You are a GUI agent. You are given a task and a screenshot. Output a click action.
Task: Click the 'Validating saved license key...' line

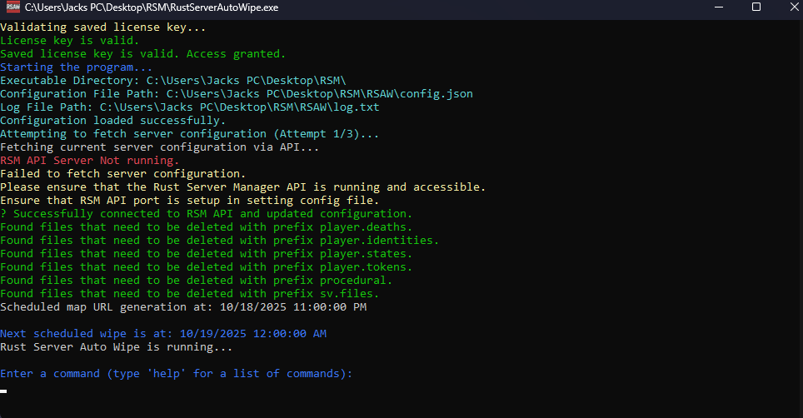click(103, 27)
